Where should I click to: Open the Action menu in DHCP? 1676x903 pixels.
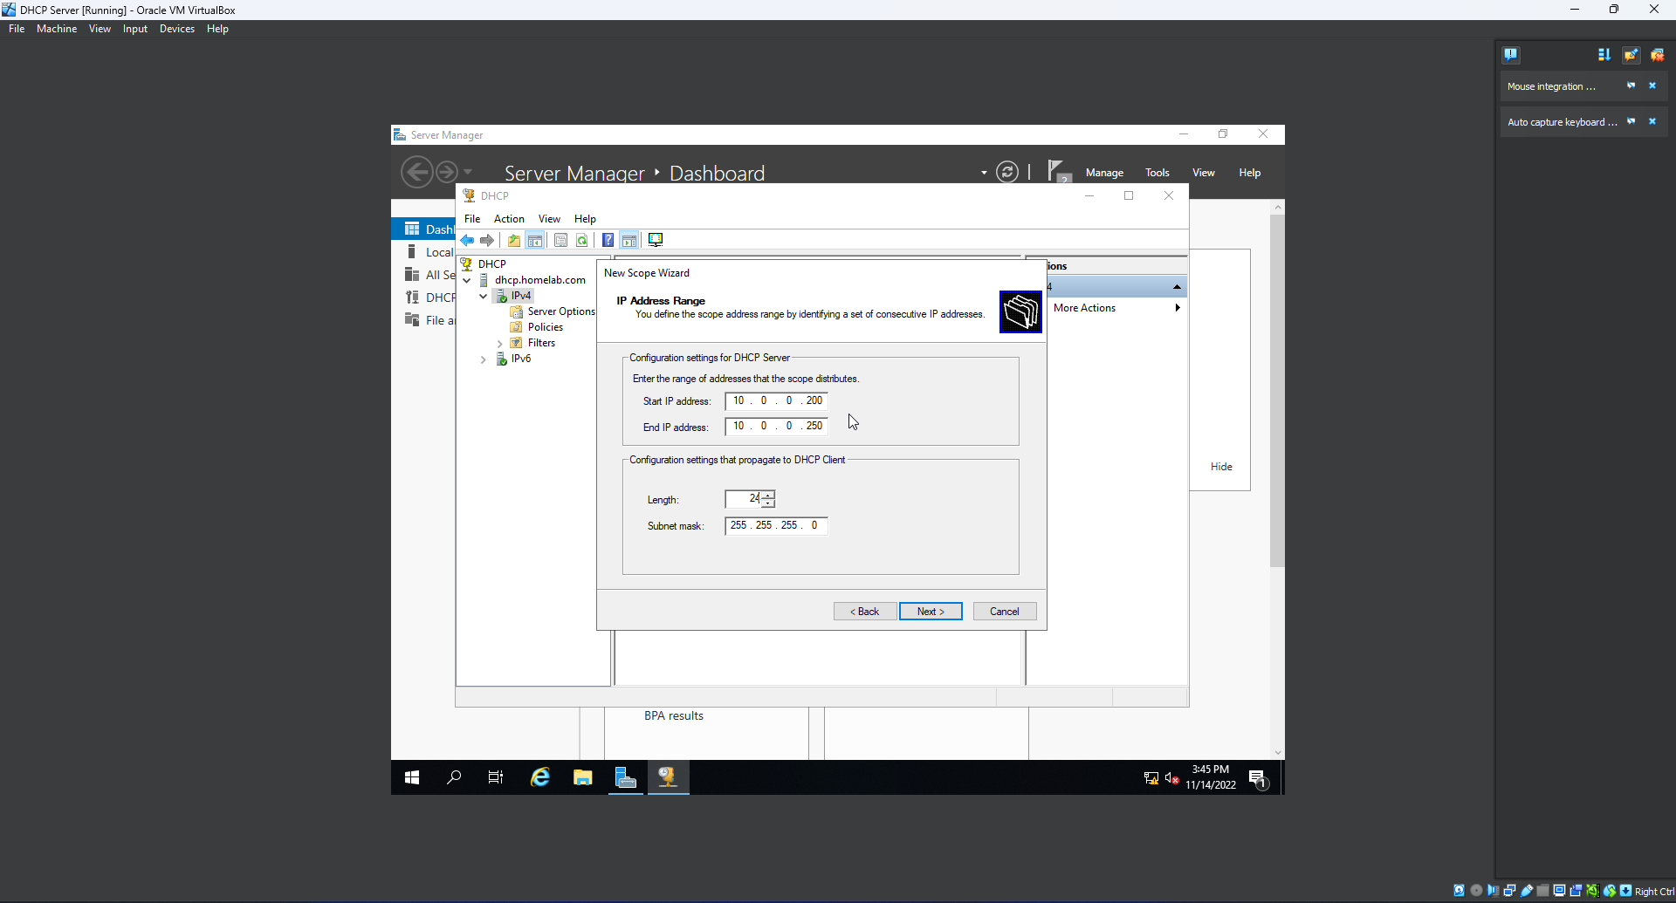pos(509,219)
